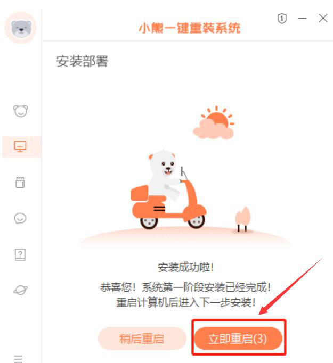Screen dimensions: 333x363
Task: Select the bear face sidebar icon
Action: [20, 111]
